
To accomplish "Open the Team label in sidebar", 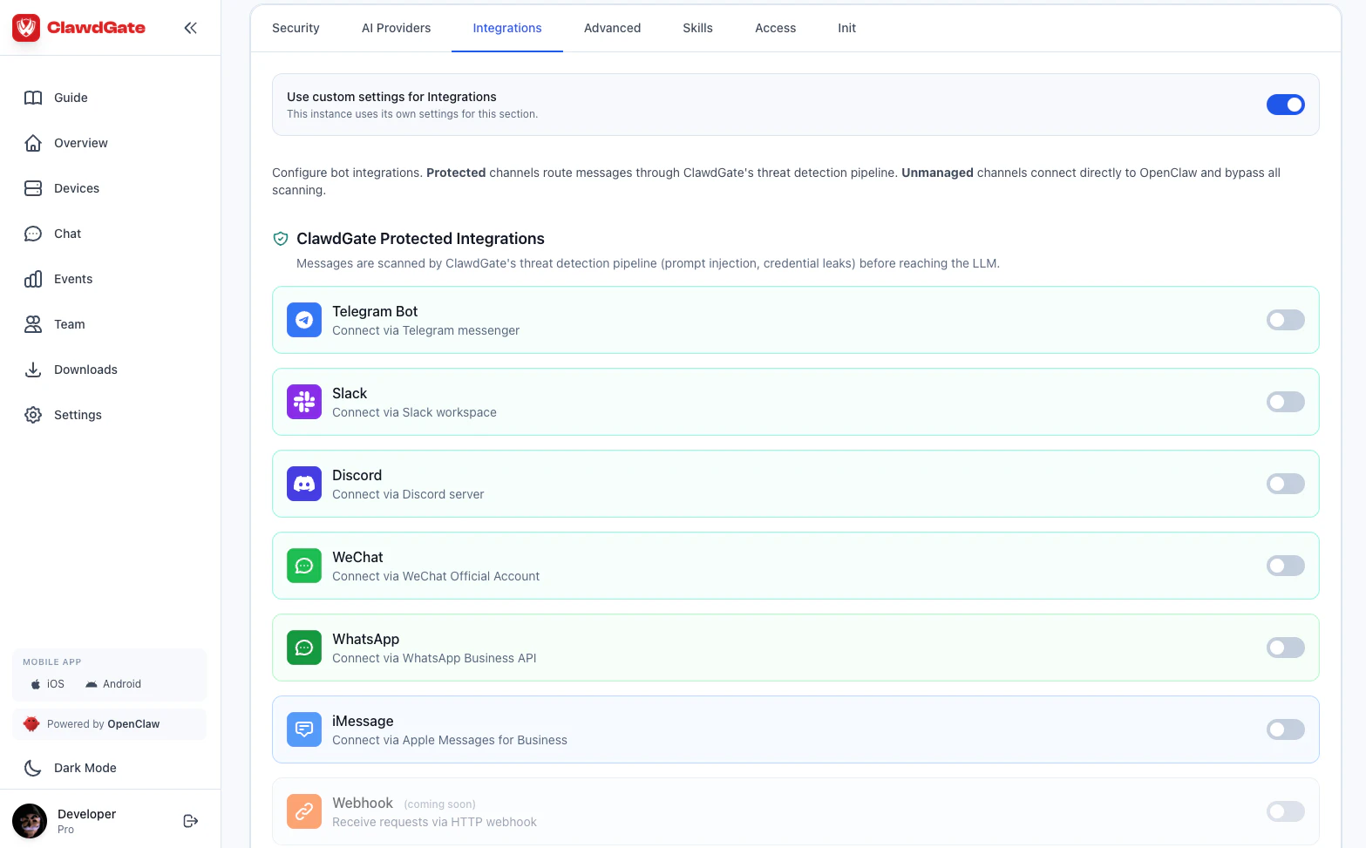I will [70, 324].
